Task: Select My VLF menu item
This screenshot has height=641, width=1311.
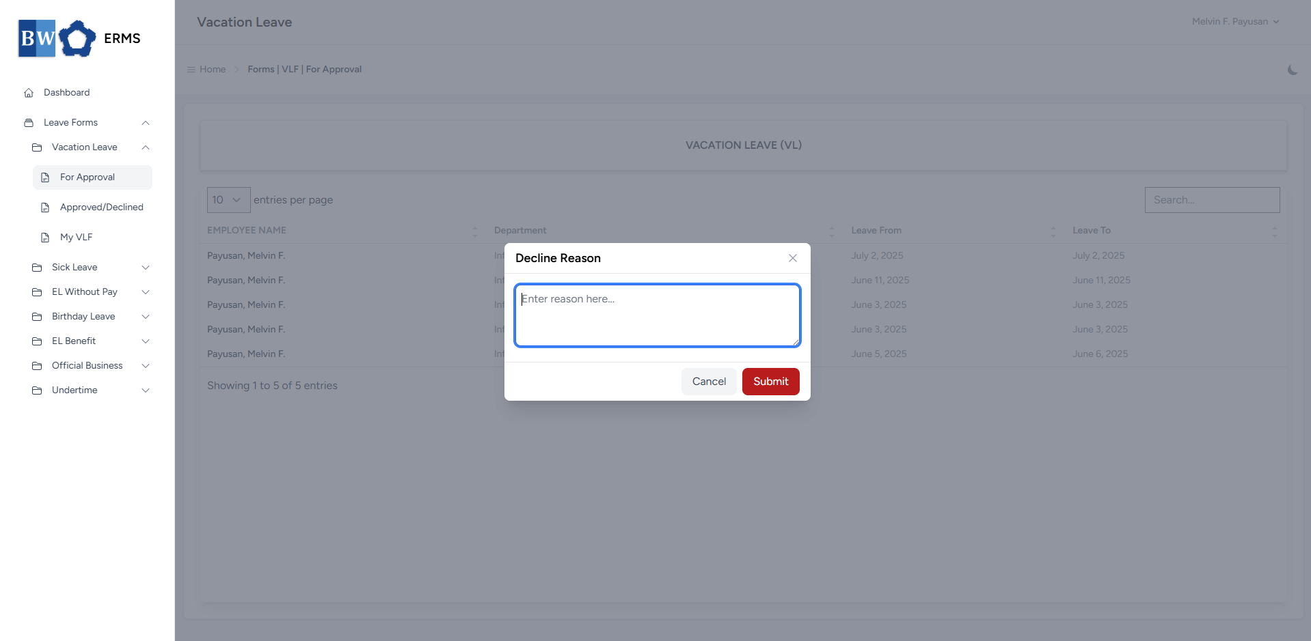Action: point(92,238)
